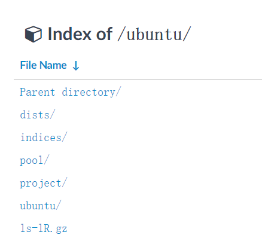Click the trailing slash of project/ link
The width and height of the screenshot is (262, 241).
pyautogui.click(x=65, y=182)
